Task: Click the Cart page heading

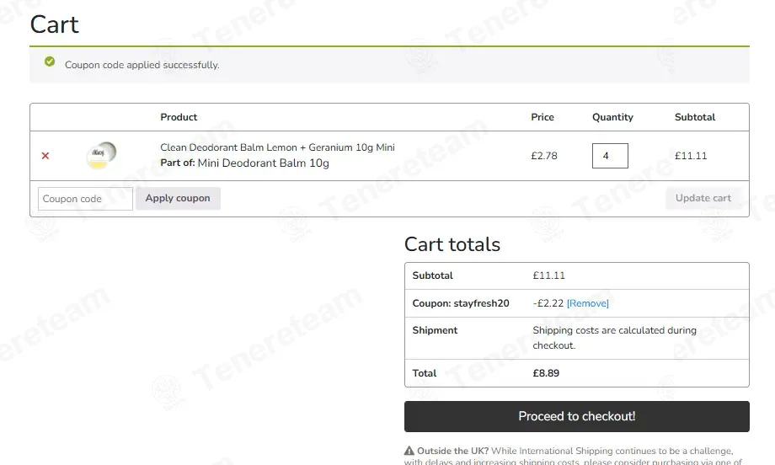Action: pos(55,24)
